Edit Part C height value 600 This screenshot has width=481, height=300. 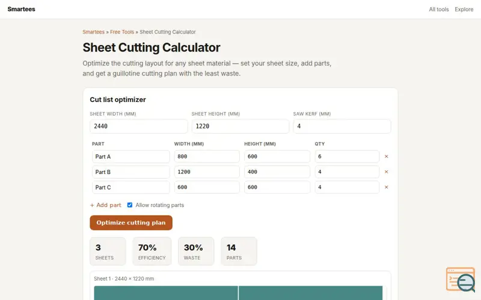277,187
